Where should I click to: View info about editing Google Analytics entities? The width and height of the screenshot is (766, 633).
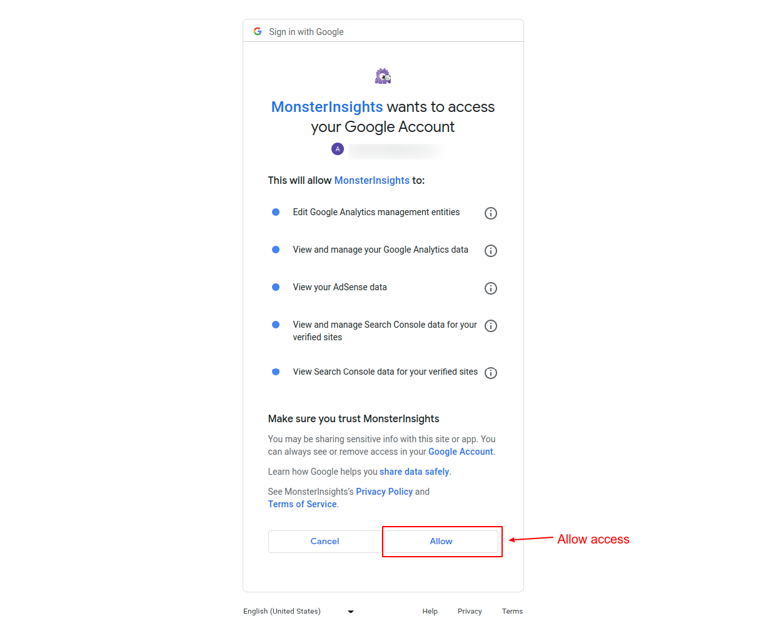click(490, 213)
